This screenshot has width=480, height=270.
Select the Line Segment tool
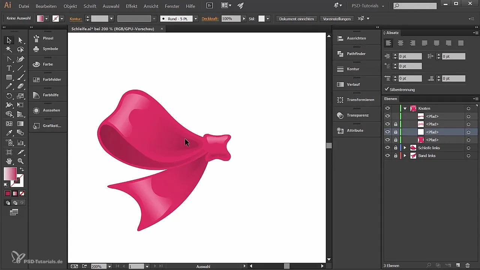pyautogui.click(x=21, y=68)
